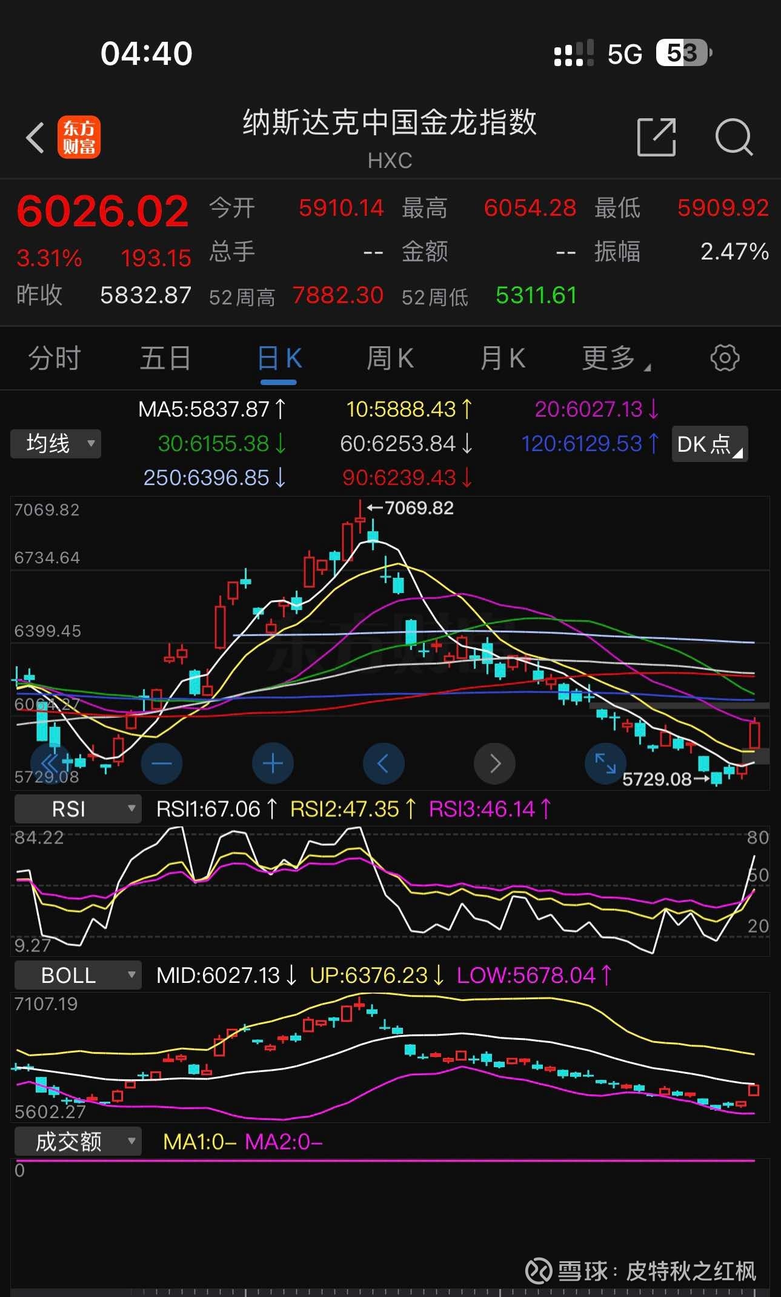Viewport: 781px width, 1297px height.
Task: Open the DK点 selector
Action: (x=710, y=444)
